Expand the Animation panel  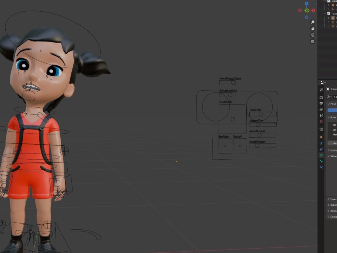pos(329,211)
